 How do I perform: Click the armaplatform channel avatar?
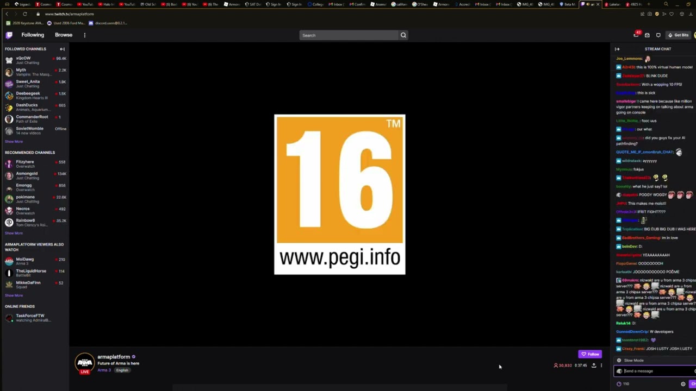pos(84,363)
